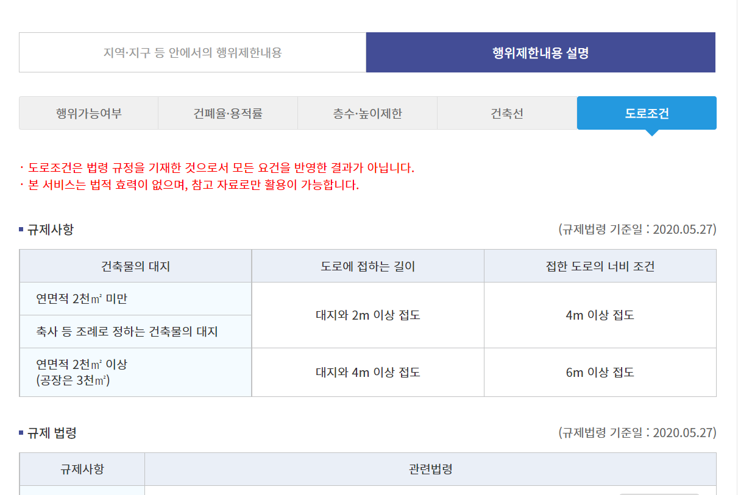The width and height of the screenshot is (752, 495).
Task: Click the active 도로조건 sub-tab
Action: [x=647, y=113]
